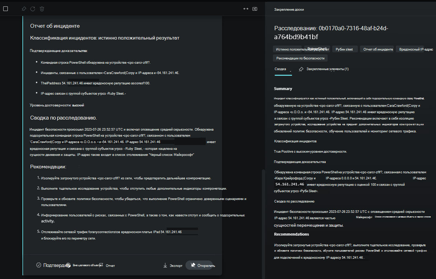This screenshot has width=436, height=279.
Task: Click the Отчет flag icon
Action: pos(101,265)
